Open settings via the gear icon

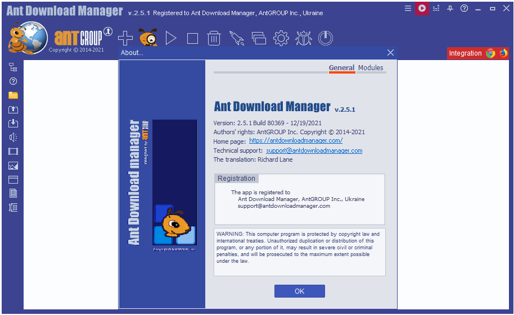tap(281, 38)
